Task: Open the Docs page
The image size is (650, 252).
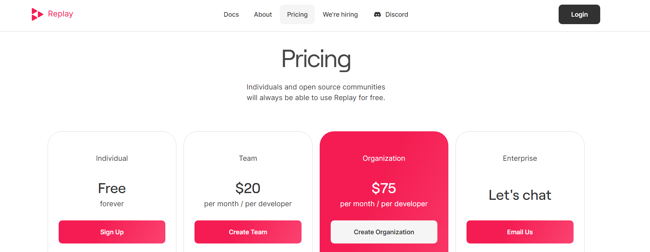Action: (231, 15)
